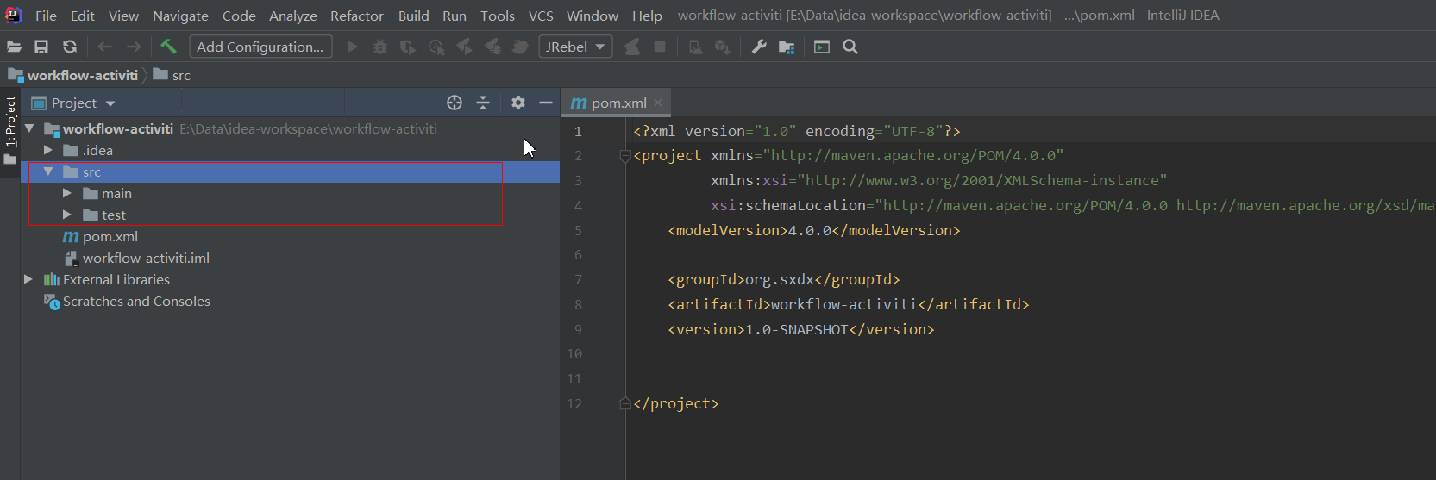
Task: Open the Refactor menu
Action: click(x=357, y=16)
